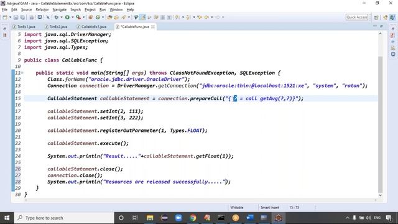Click the Save toolbar icon

click(x=16, y=17)
